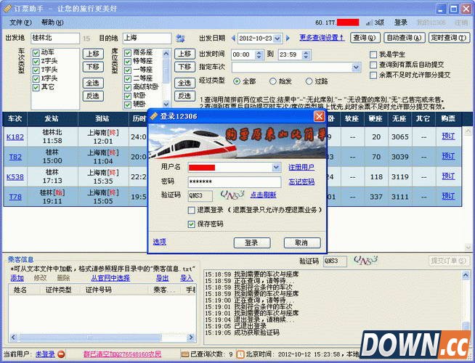This screenshot has width=475, height=363.
Task: Select the 全部 radio button
Action: 237,81
